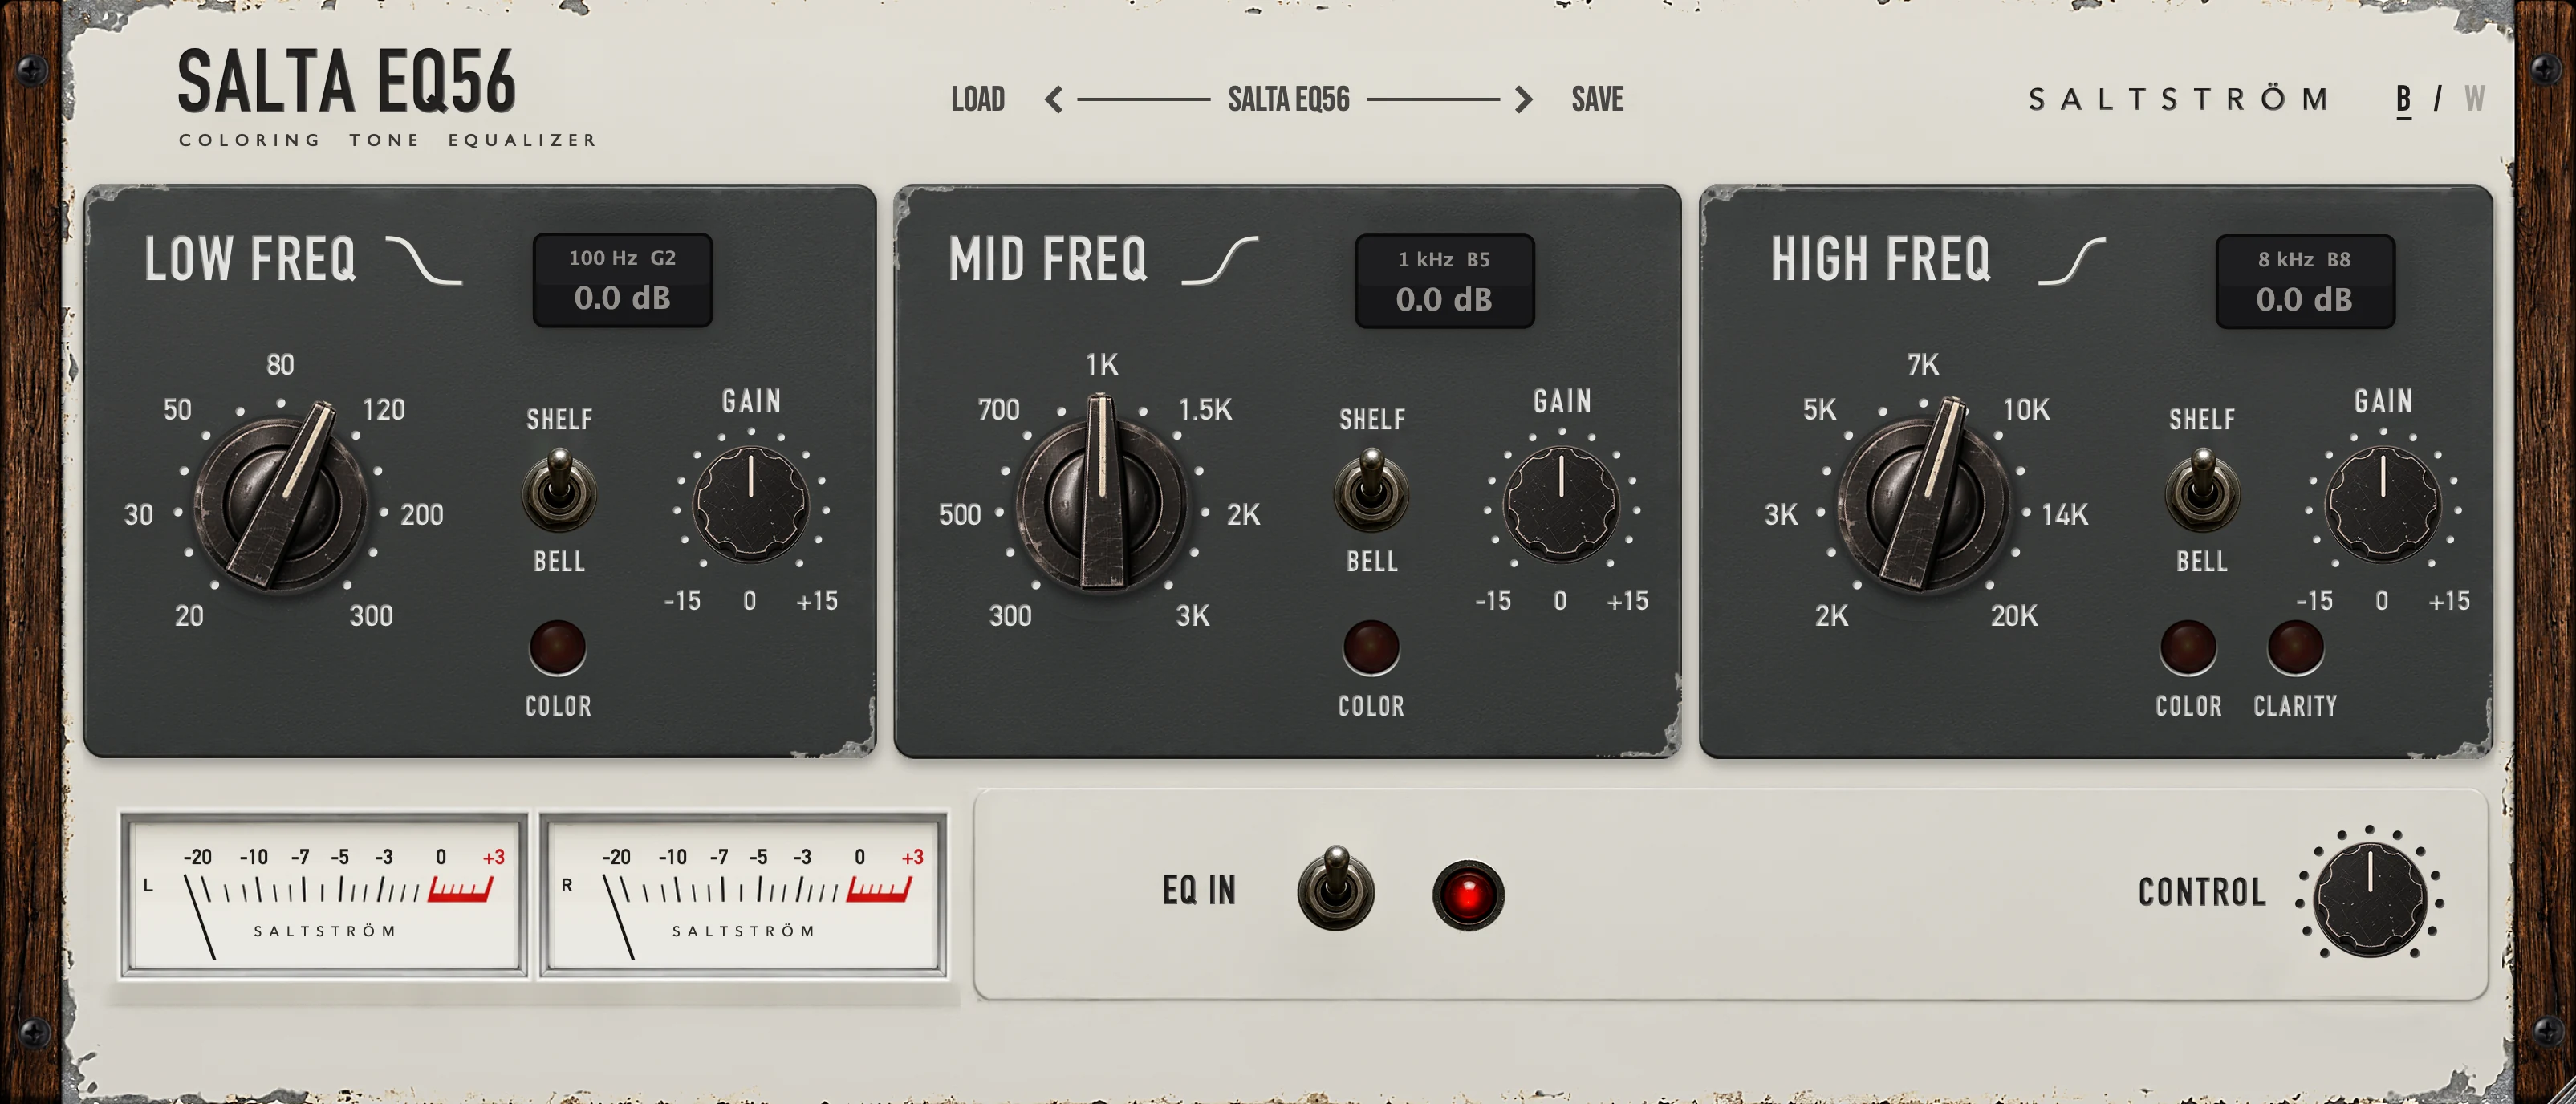The height and width of the screenshot is (1104, 2576).
Task: Toggle the High Freq Shelf/Bell switch
Action: [x=2202, y=490]
